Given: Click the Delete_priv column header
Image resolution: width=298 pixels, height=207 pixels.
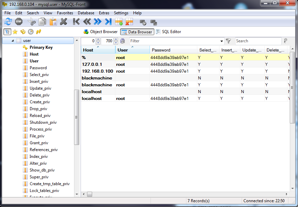Looking at the screenshot, I should pos(276,50).
